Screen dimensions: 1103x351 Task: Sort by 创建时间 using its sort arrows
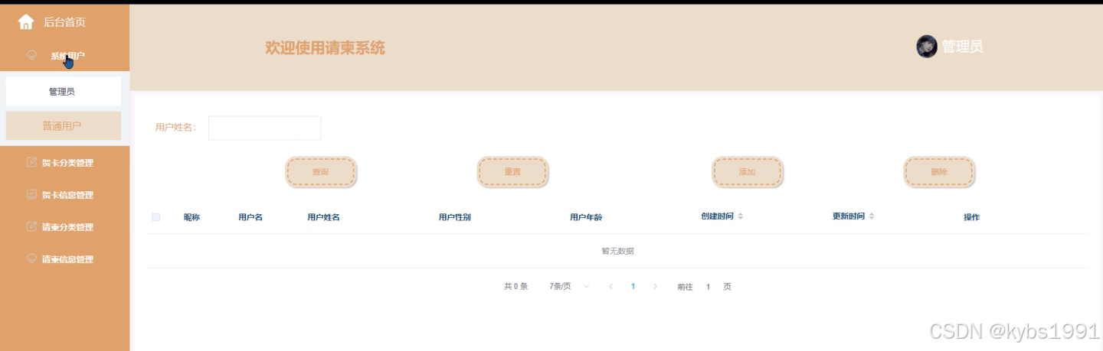pos(741,216)
